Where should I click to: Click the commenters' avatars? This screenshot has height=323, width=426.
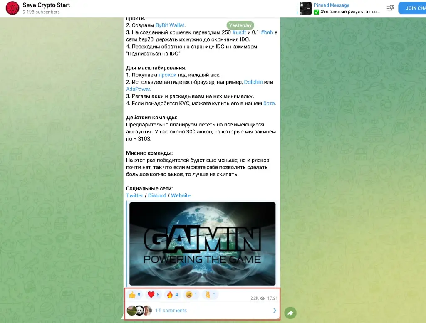coord(139,311)
